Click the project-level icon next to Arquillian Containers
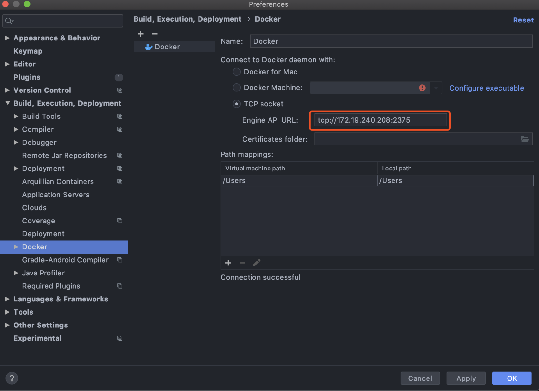Viewport: 539px width, 391px height. point(120,182)
